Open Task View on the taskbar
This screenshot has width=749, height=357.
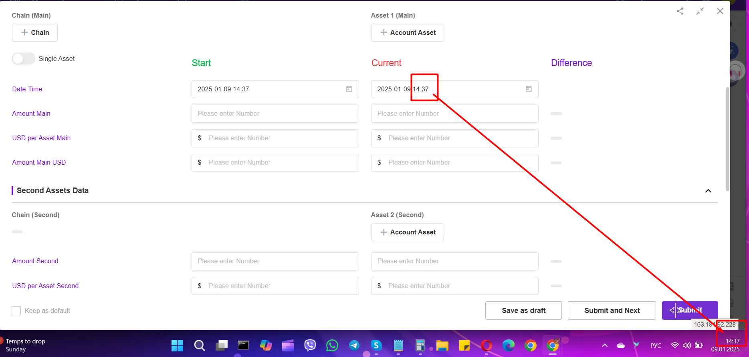pyautogui.click(x=221, y=345)
